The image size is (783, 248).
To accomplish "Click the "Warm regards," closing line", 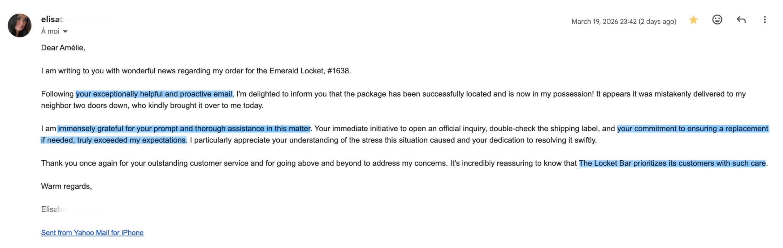I will (x=66, y=186).
